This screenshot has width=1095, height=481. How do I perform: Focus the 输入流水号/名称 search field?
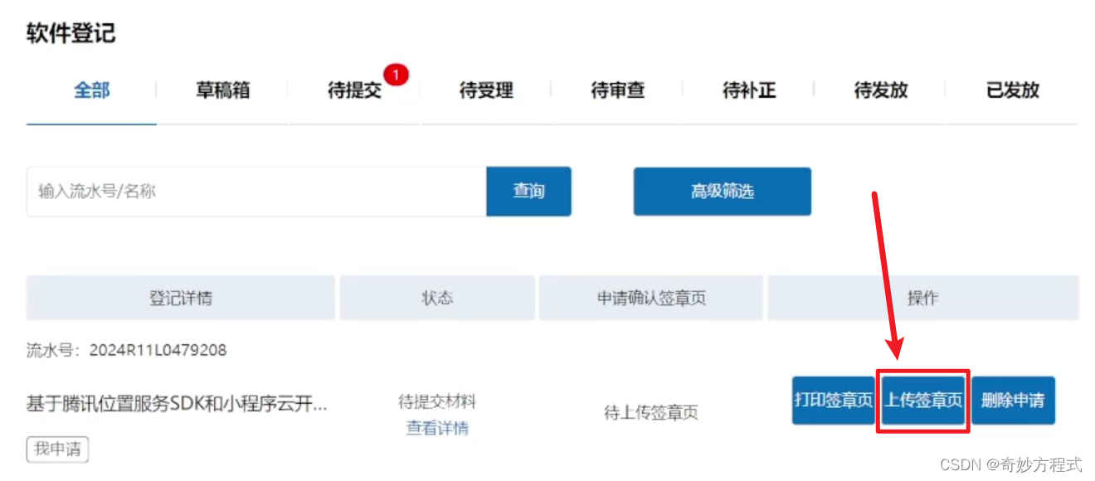tap(256, 192)
